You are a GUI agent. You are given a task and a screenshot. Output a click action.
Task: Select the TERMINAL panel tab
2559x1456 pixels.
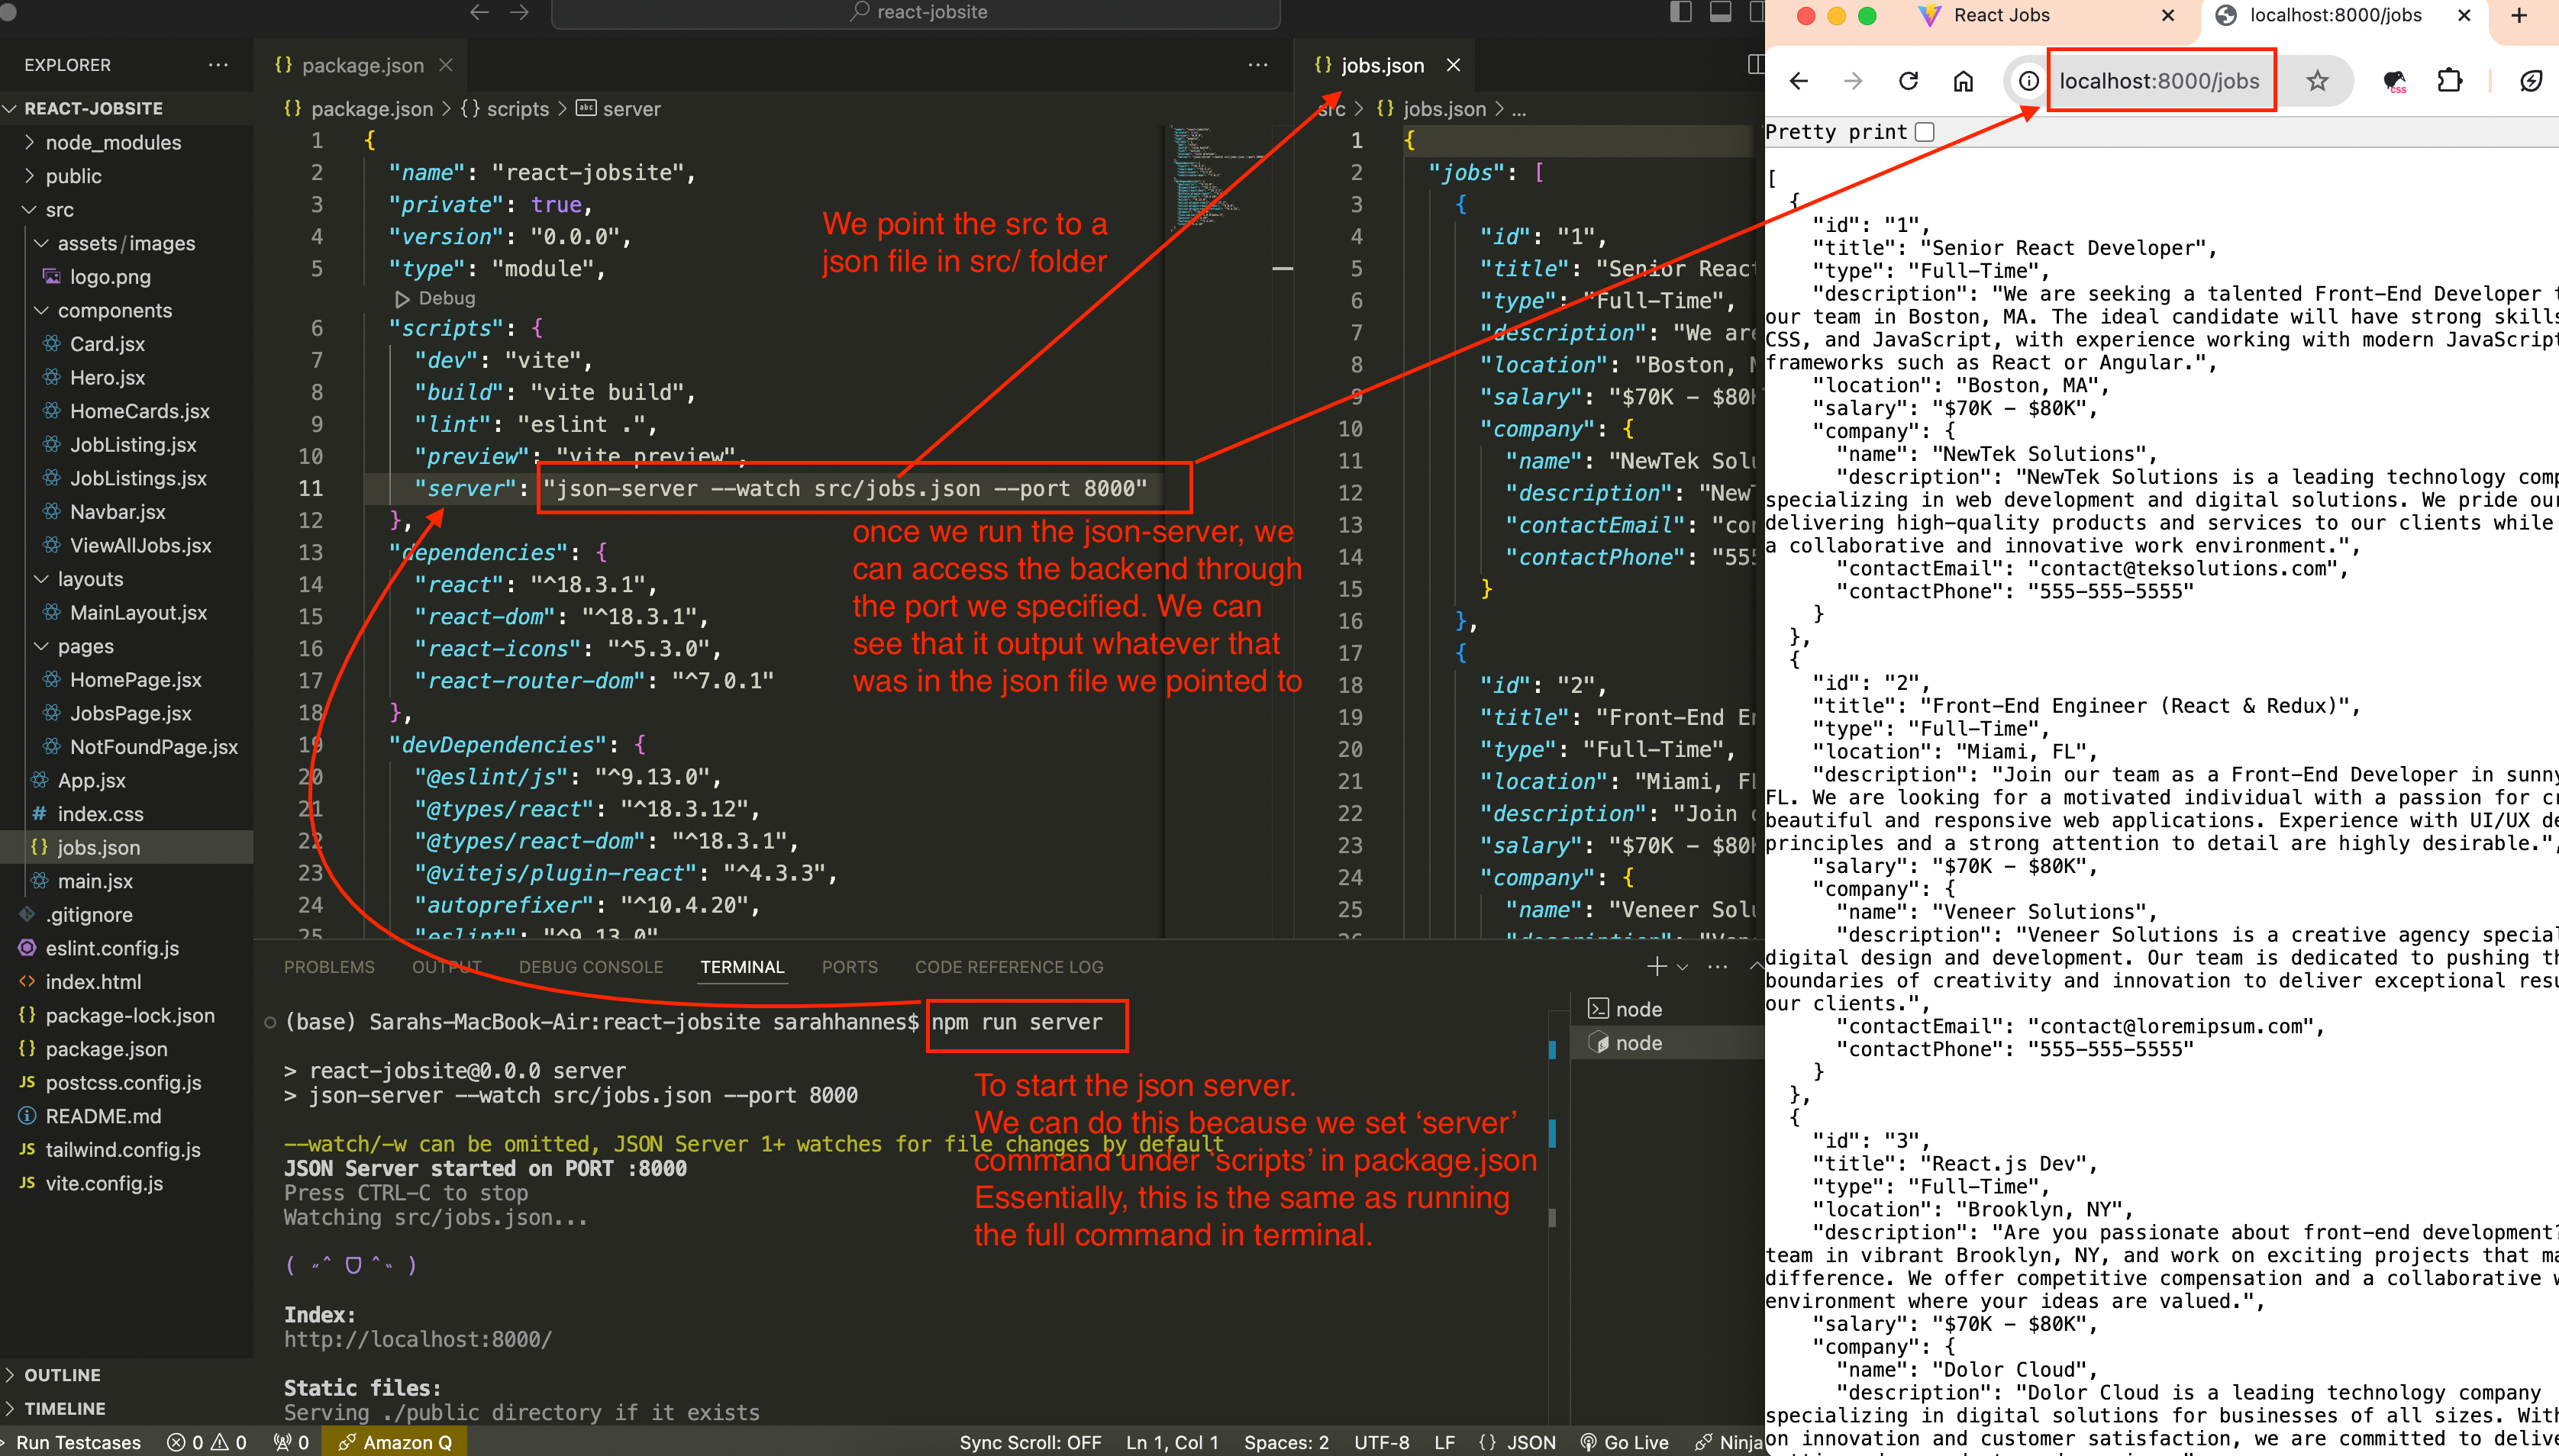(742, 967)
